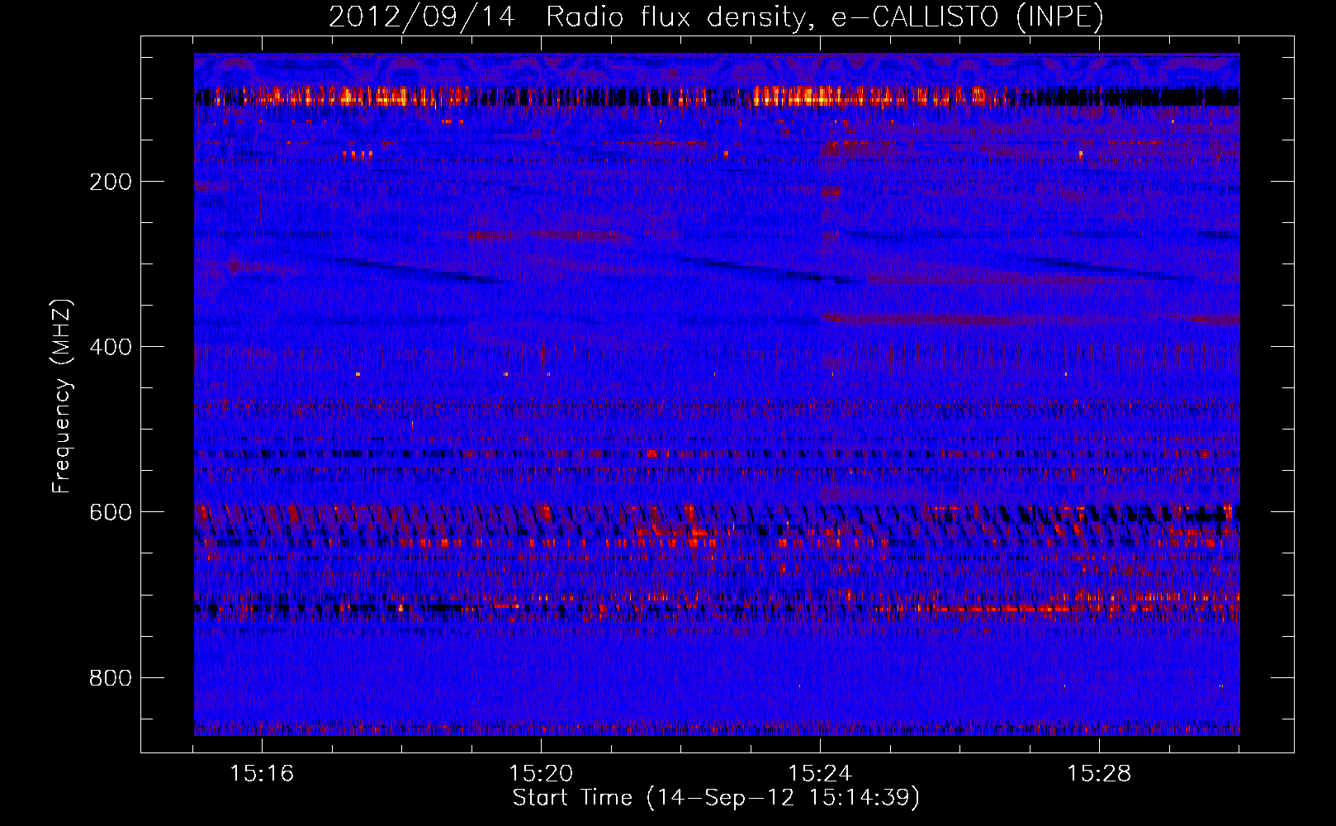Click the "Frequency (MHZ)" axis label
The image size is (1336, 826).
pyautogui.click(x=62, y=396)
